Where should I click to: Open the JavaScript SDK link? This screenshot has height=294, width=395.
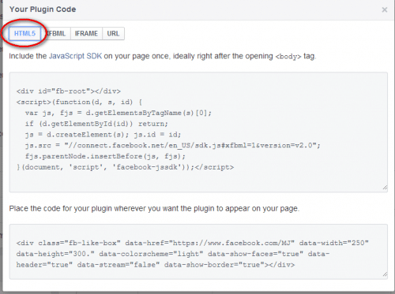(75, 56)
